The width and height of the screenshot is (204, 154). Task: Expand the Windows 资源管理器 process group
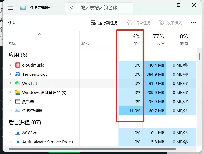[10, 92]
